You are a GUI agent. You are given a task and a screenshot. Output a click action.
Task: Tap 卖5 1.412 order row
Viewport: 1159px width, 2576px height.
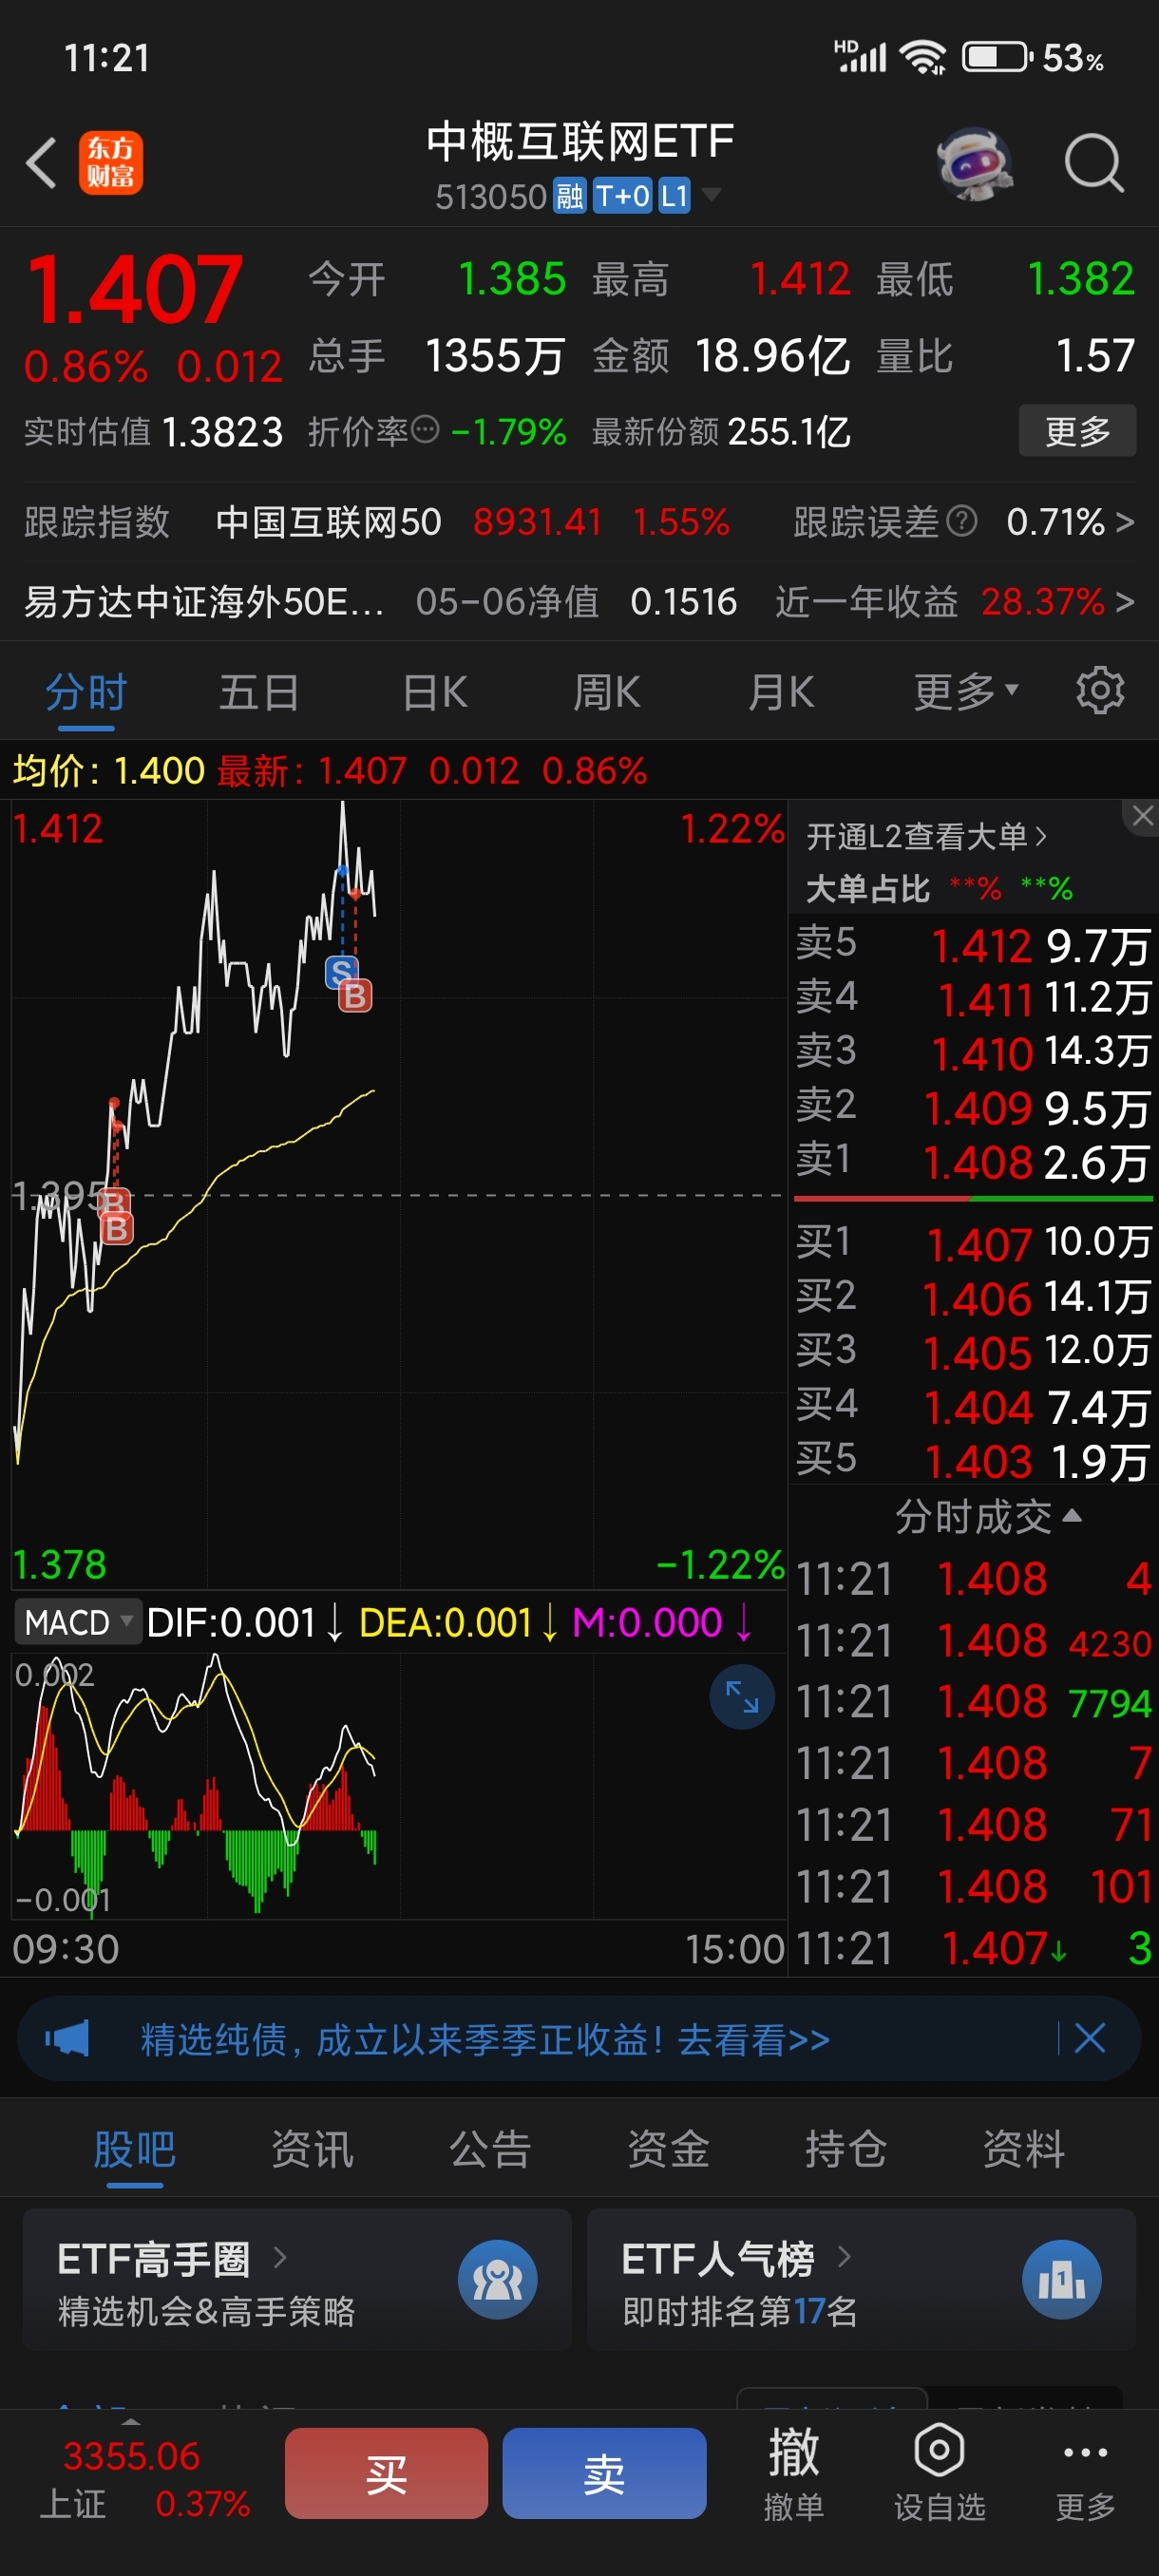[973, 945]
